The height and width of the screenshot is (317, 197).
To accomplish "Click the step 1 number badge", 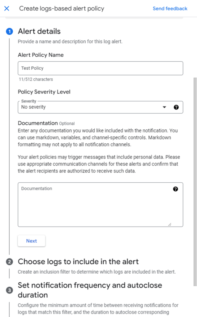I will pyautogui.click(x=10, y=32).
